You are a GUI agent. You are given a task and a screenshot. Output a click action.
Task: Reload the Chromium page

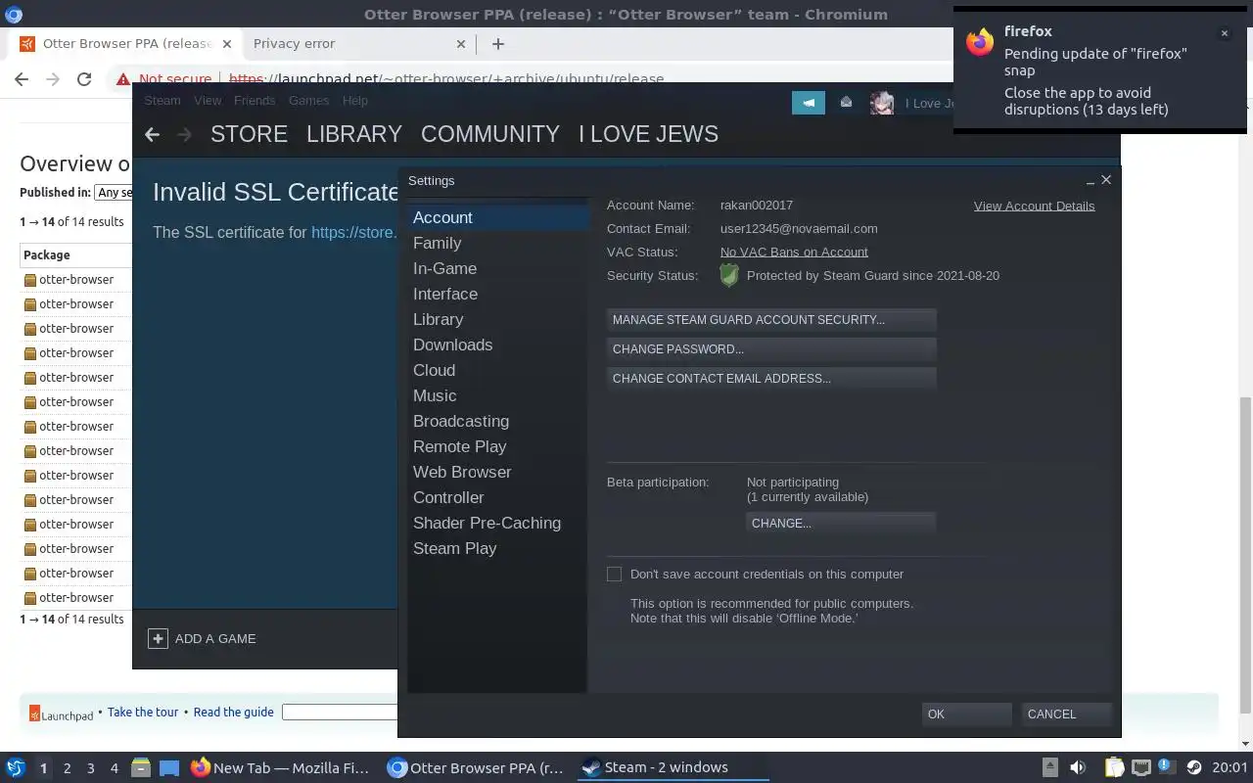pos(84,79)
